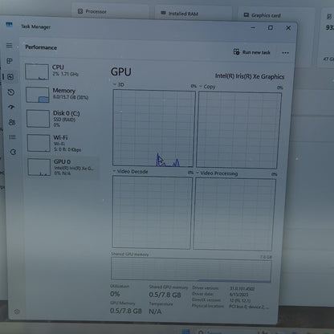The image size is (334, 334).
Task: Click the Task Manager app icon
Action: 9,25
